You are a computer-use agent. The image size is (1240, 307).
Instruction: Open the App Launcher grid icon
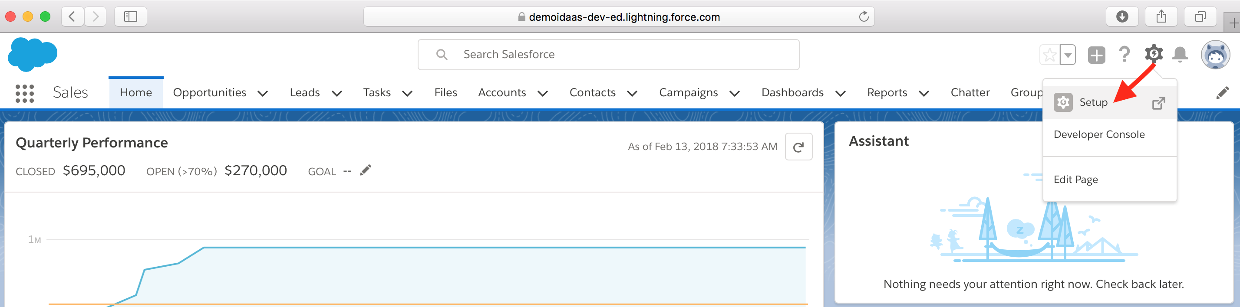pos(25,93)
